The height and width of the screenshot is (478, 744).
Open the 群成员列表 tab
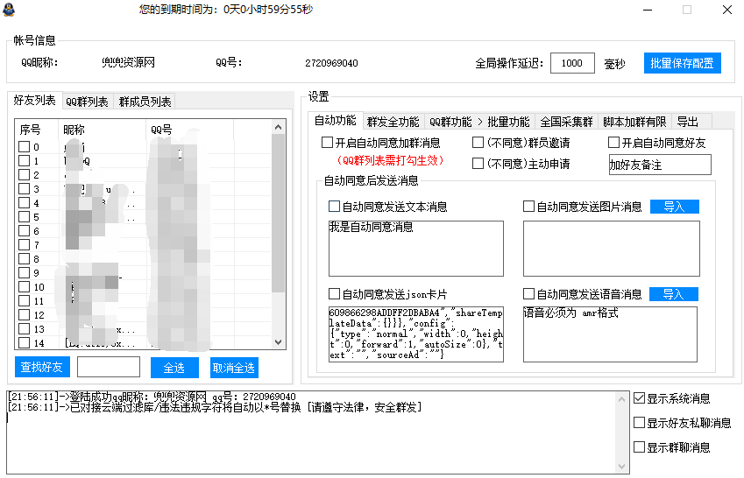(x=145, y=102)
